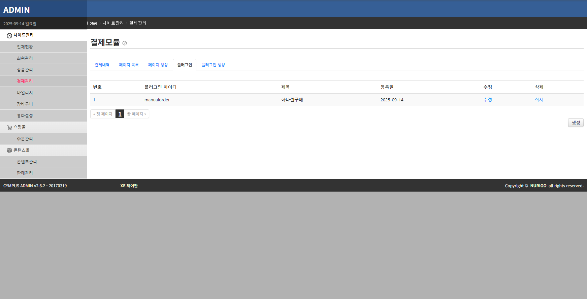This screenshot has width=587, height=299.
Task: Switch to the 페이지 목록 tab
Action: (x=129, y=65)
